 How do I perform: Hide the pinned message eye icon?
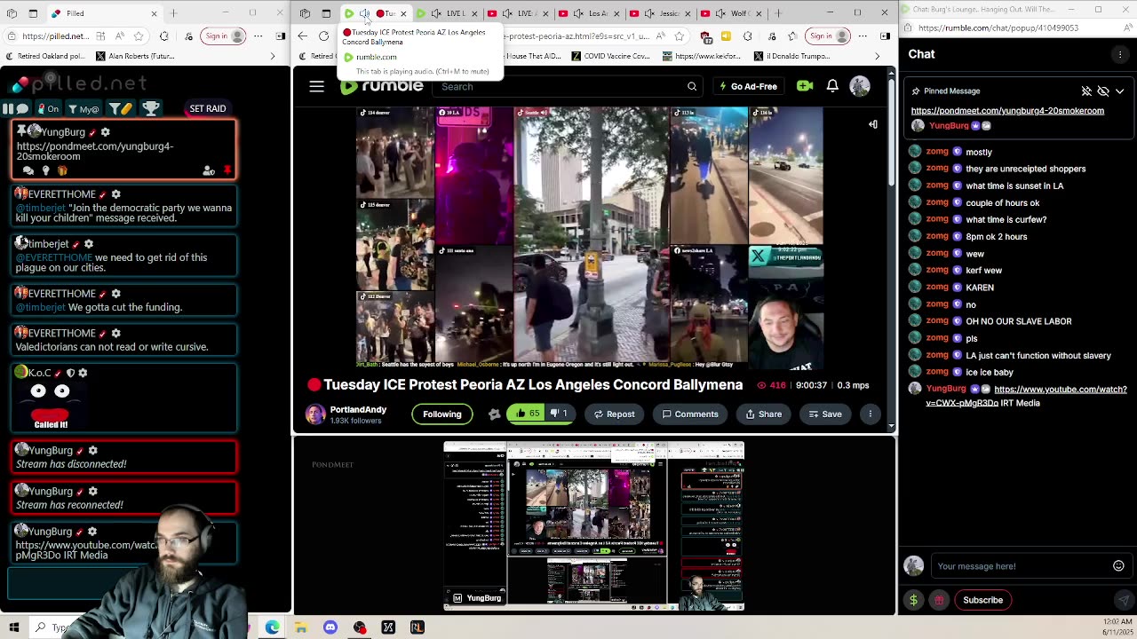click(x=1103, y=91)
